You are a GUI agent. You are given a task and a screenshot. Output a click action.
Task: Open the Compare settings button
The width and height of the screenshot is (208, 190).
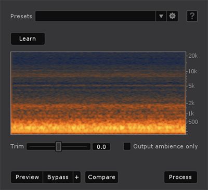101,177
